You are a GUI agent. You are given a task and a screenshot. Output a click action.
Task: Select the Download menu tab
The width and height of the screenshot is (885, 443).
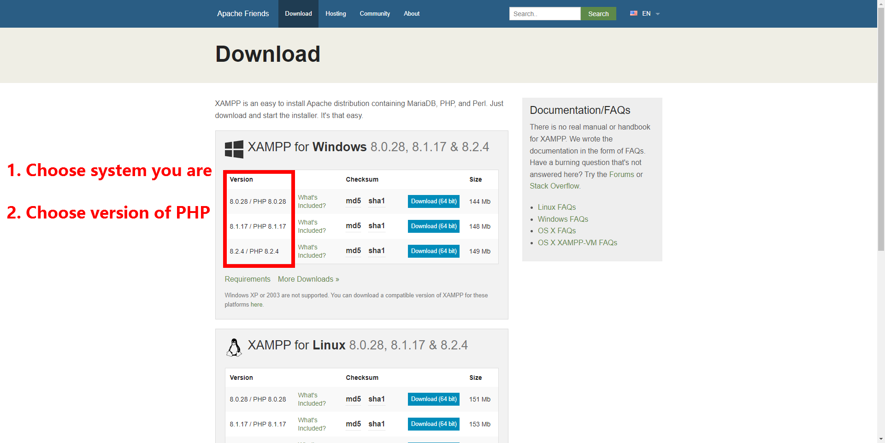(x=298, y=14)
